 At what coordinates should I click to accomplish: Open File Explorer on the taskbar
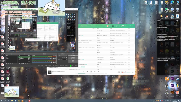point(12,101)
